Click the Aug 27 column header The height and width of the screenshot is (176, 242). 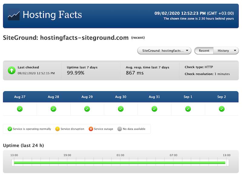[20, 97]
